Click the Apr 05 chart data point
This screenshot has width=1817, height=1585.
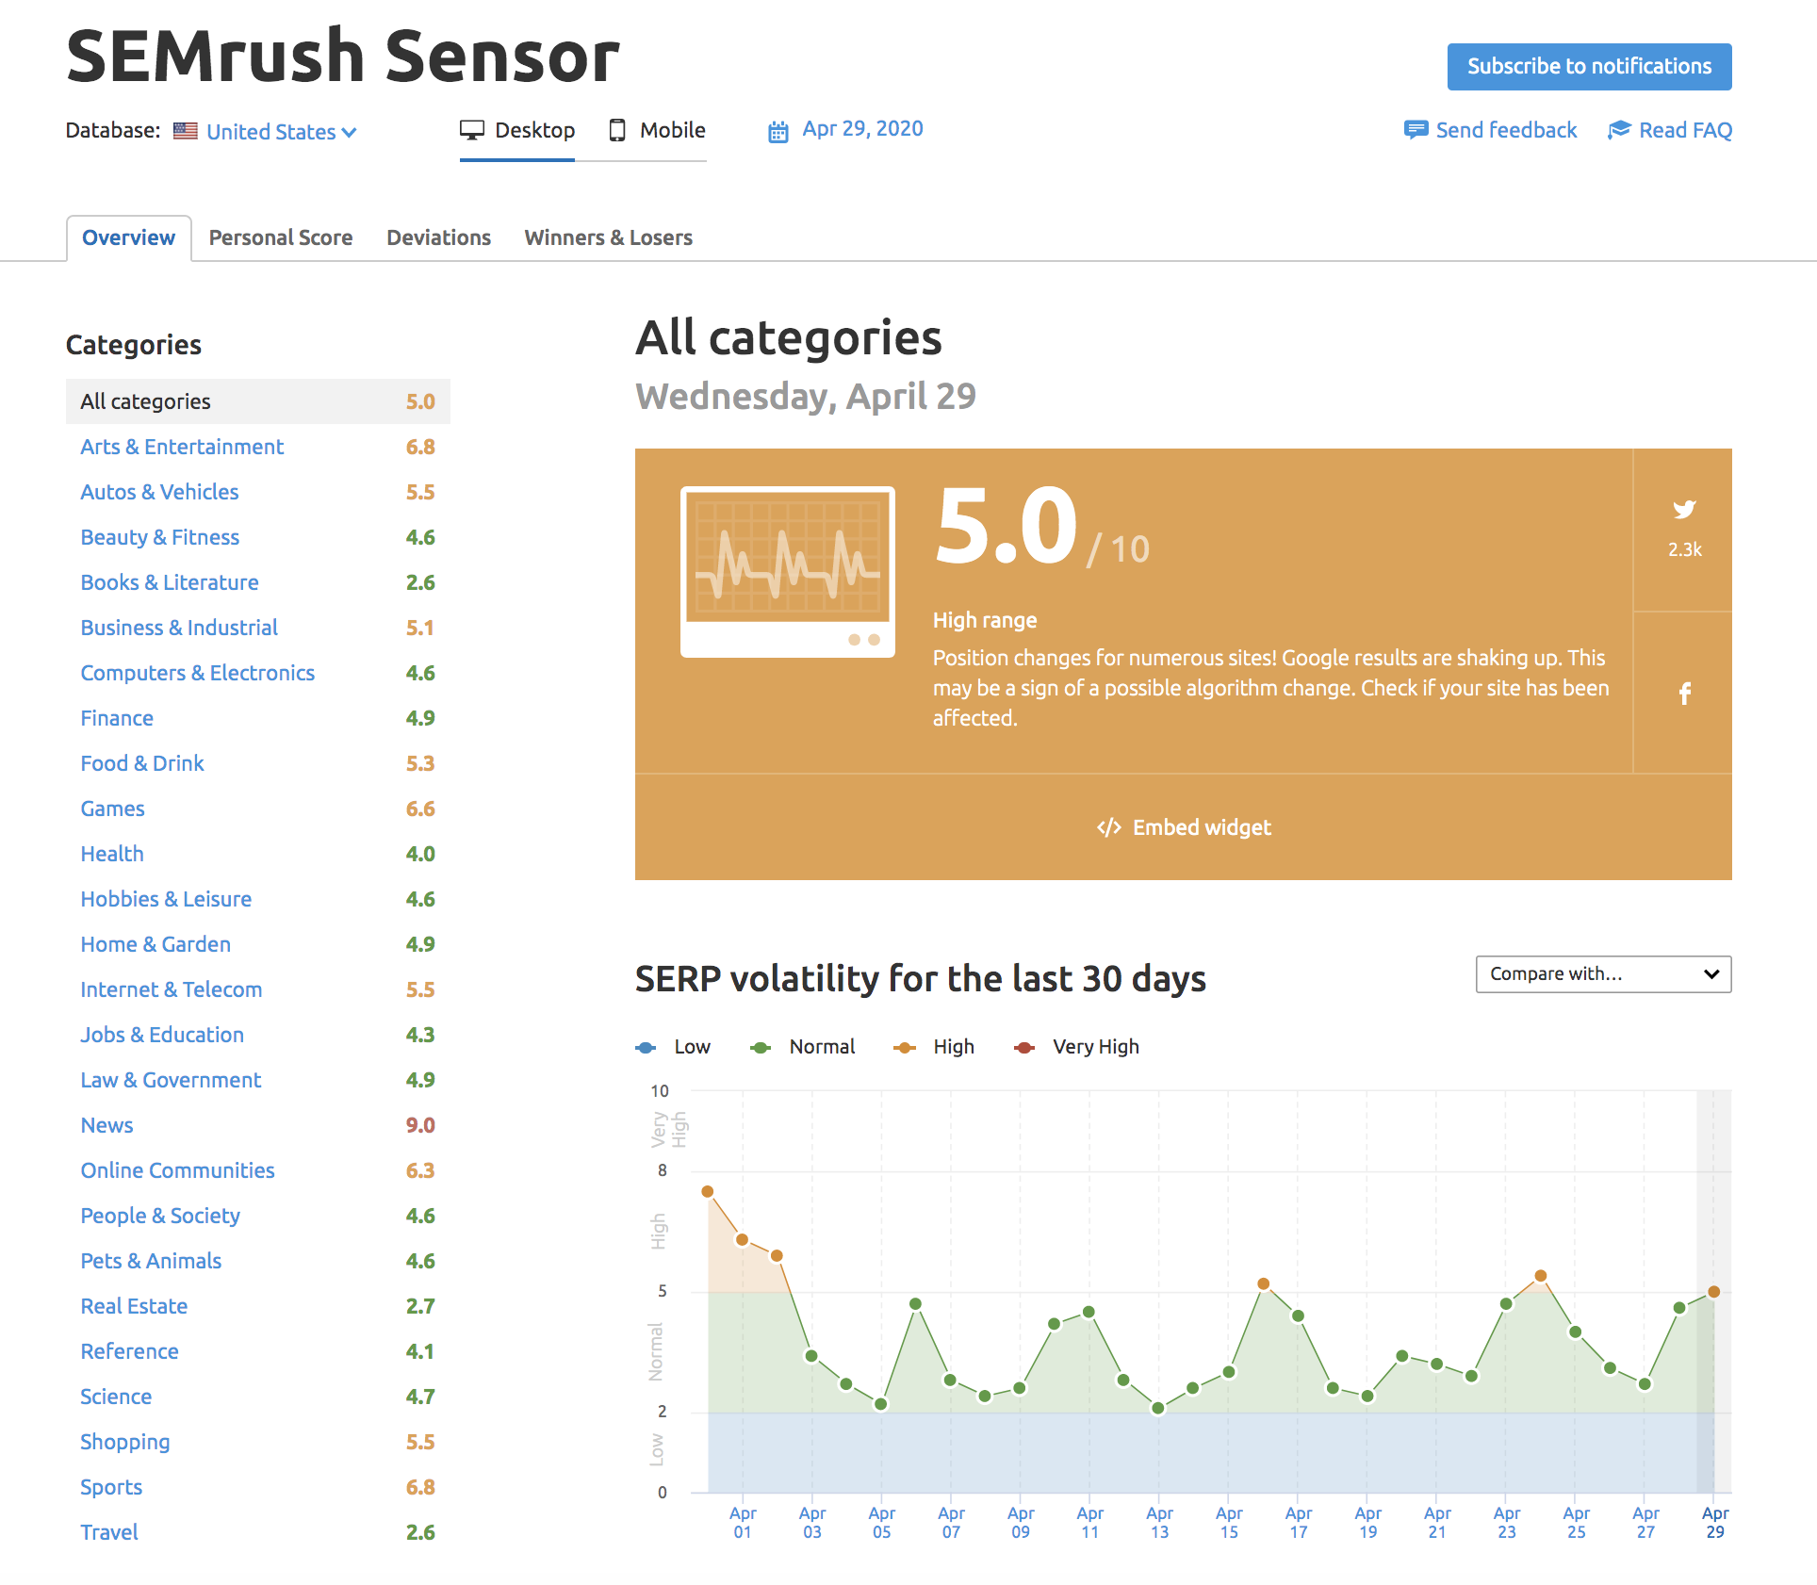[x=881, y=1404]
